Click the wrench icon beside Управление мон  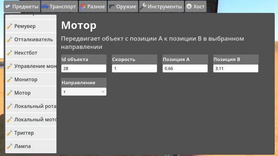10,66
